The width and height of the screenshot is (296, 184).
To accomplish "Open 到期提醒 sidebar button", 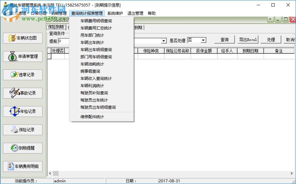I will [23, 148].
